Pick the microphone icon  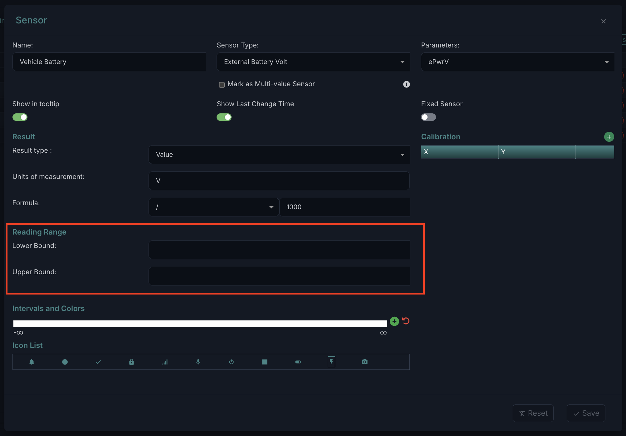[x=198, y=362]
